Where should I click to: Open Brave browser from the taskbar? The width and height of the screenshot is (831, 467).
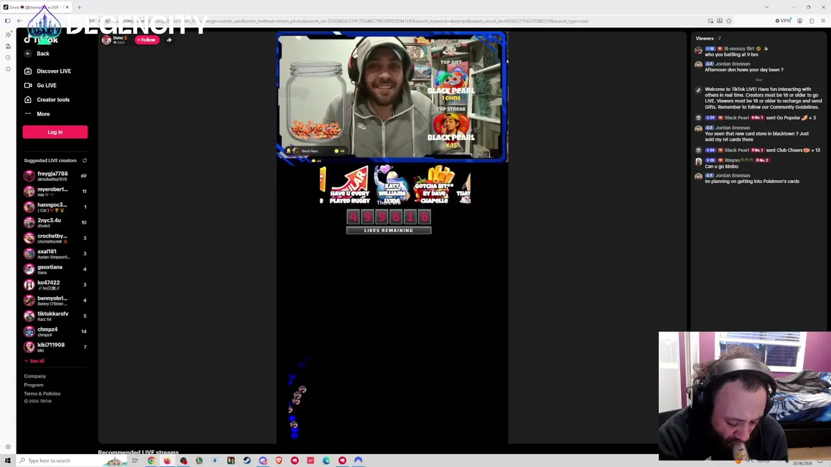pyautogui.click(x=279, y=461)
